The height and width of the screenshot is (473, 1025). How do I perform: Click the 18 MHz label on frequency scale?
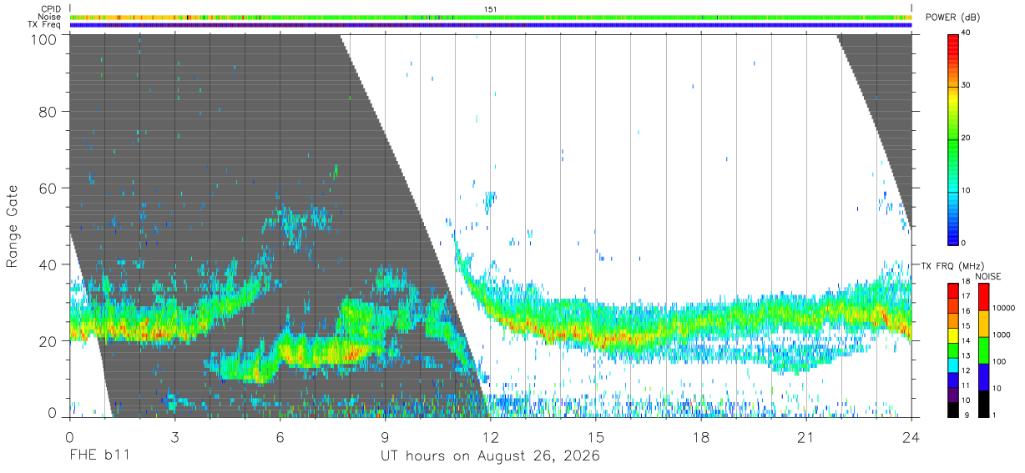pos(966,284)
